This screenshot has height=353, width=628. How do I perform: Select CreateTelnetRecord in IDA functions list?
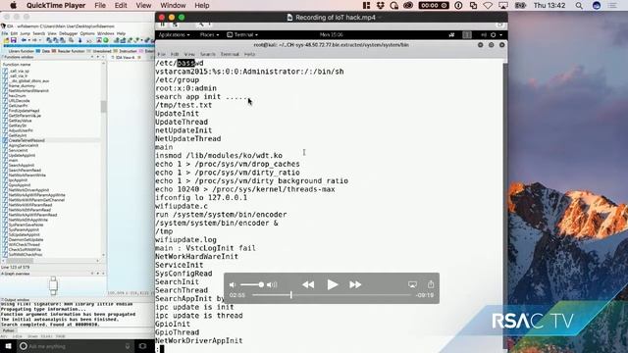[26, 140]
